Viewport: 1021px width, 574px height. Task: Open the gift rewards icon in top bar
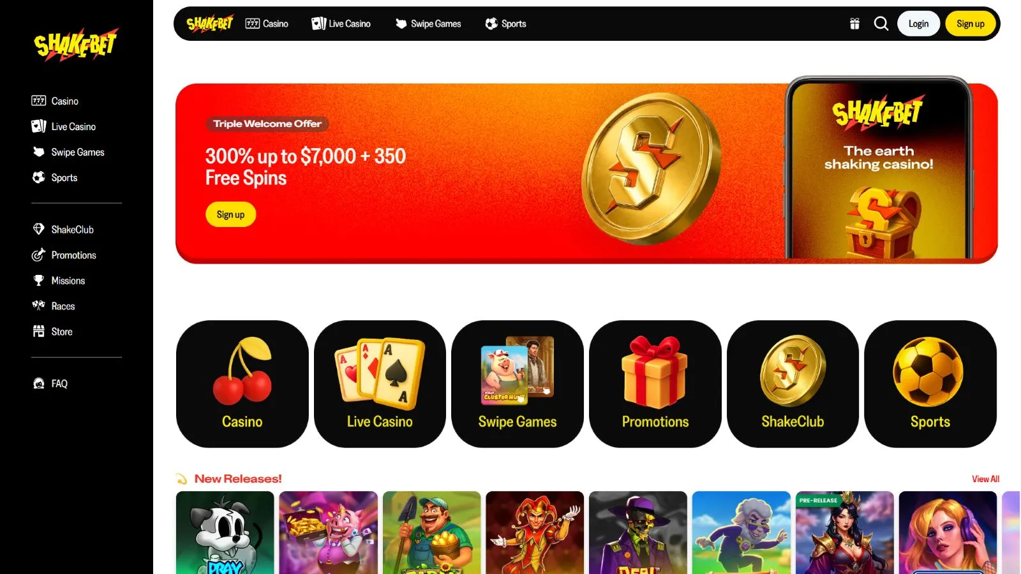tap(854, 24)
